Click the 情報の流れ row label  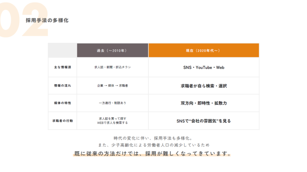[62, 86]
